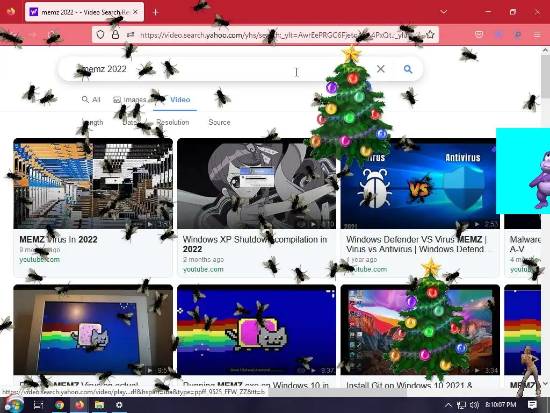This screenshot has height=413, width=550.
Task: Click the page vertical scrollbar thumb
Action: coord(545,76)
